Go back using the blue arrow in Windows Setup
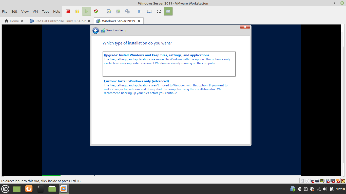The height and width of the screenshot is (194, 346). 95,31
